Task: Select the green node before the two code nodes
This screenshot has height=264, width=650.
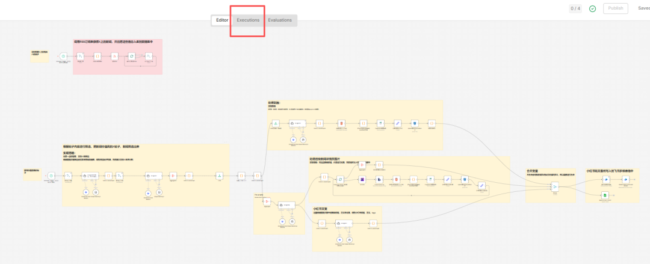Action: [x=220, y=176]
